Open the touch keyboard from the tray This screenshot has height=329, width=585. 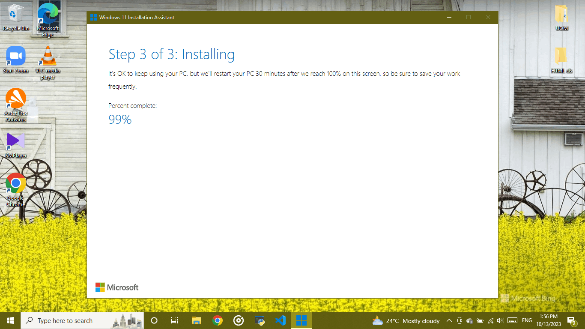[512, 320]
